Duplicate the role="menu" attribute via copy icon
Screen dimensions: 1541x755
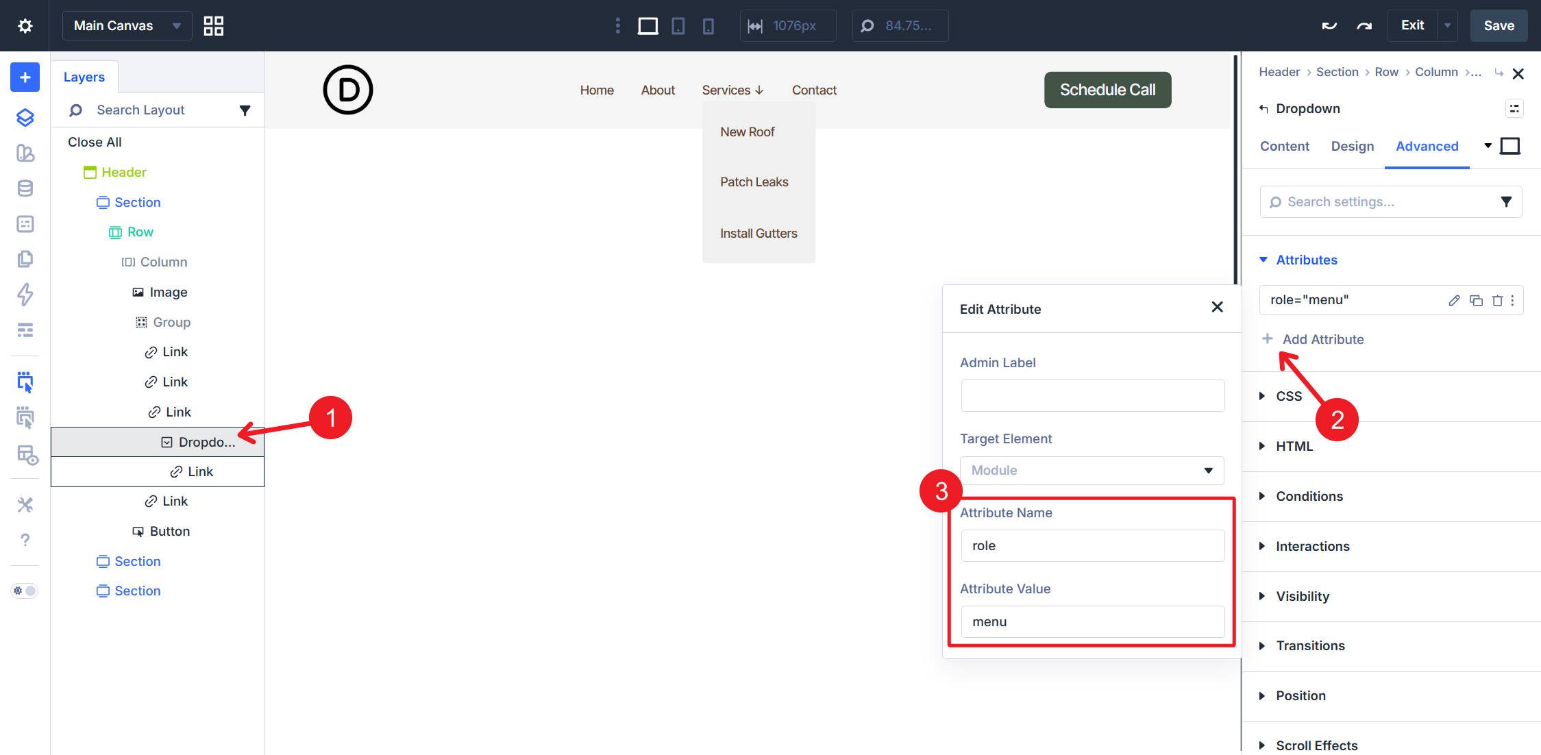click(1475, 300)
